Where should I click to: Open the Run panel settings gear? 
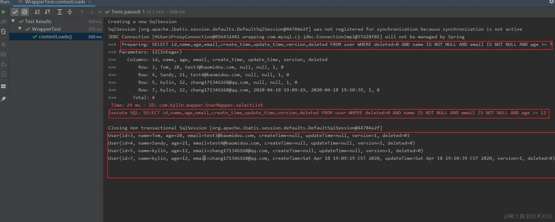coord(551,2)
